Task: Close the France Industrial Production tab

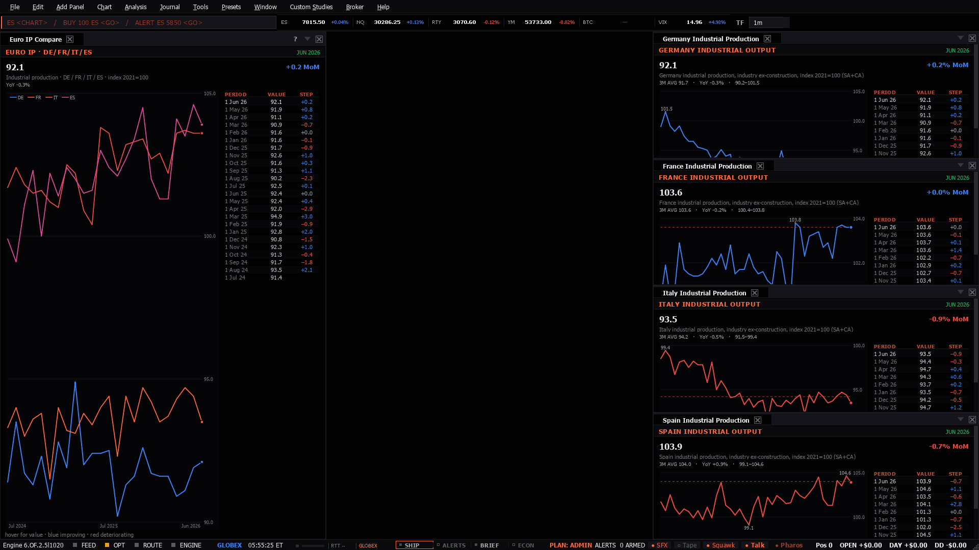Action: [760, 166]
